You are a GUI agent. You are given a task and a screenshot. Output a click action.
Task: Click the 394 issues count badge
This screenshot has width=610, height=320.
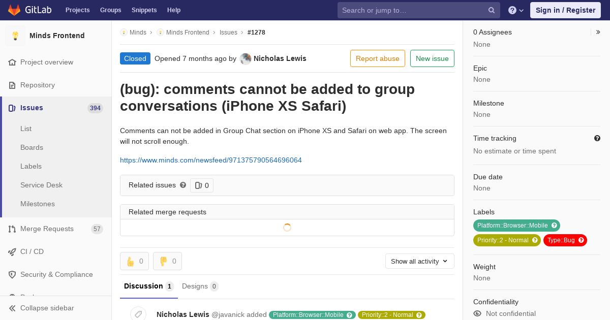[x=95, y=108]
